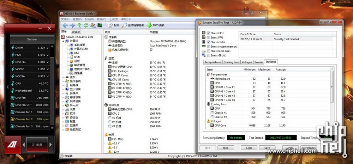
Task: Click CPU fan icon in Sensor panel
Action: click(x=13, y=98)
